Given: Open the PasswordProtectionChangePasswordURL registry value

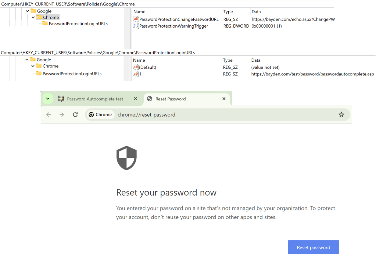Looking at the screenshot, I should (179, 19).
